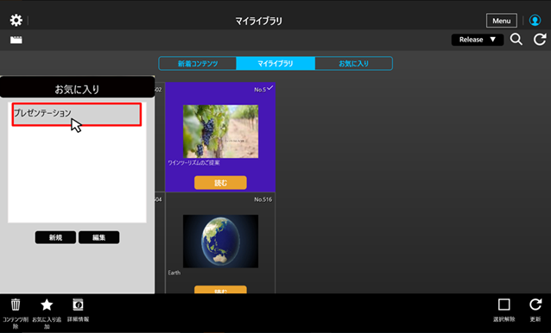This screenshot has width=551, height=333.
Task: Expand the Release dropdown
Action: (x=478, y=40)
